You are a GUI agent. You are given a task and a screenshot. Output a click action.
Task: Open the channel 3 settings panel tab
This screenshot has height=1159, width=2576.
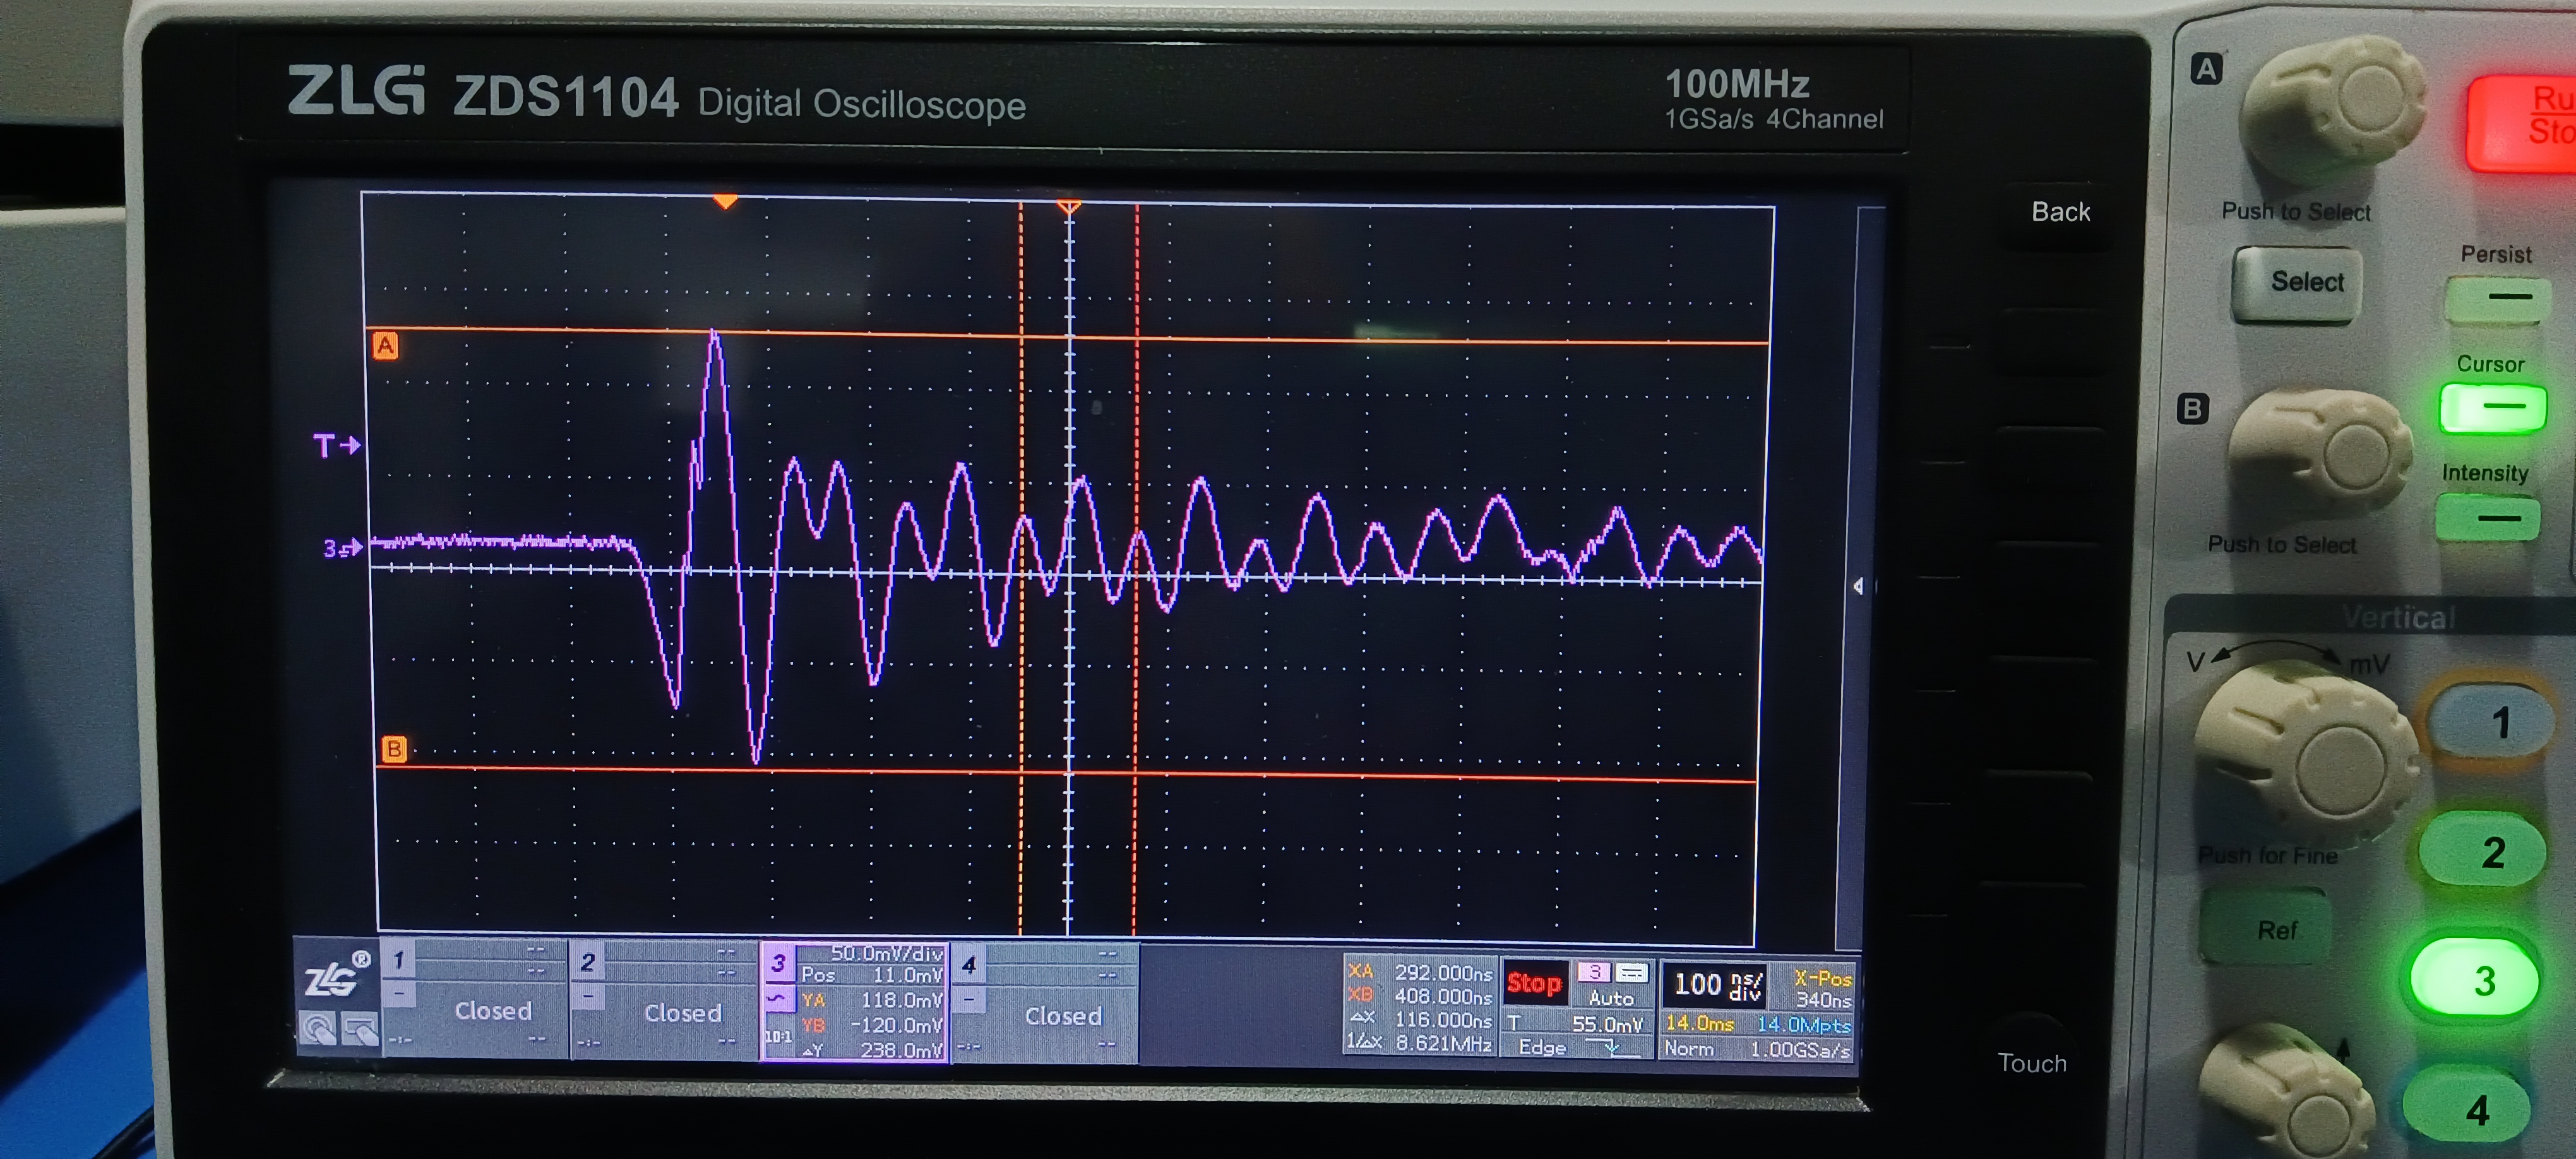point(778,963)
